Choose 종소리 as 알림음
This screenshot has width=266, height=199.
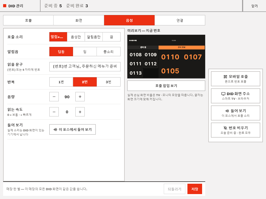[109, 52]
